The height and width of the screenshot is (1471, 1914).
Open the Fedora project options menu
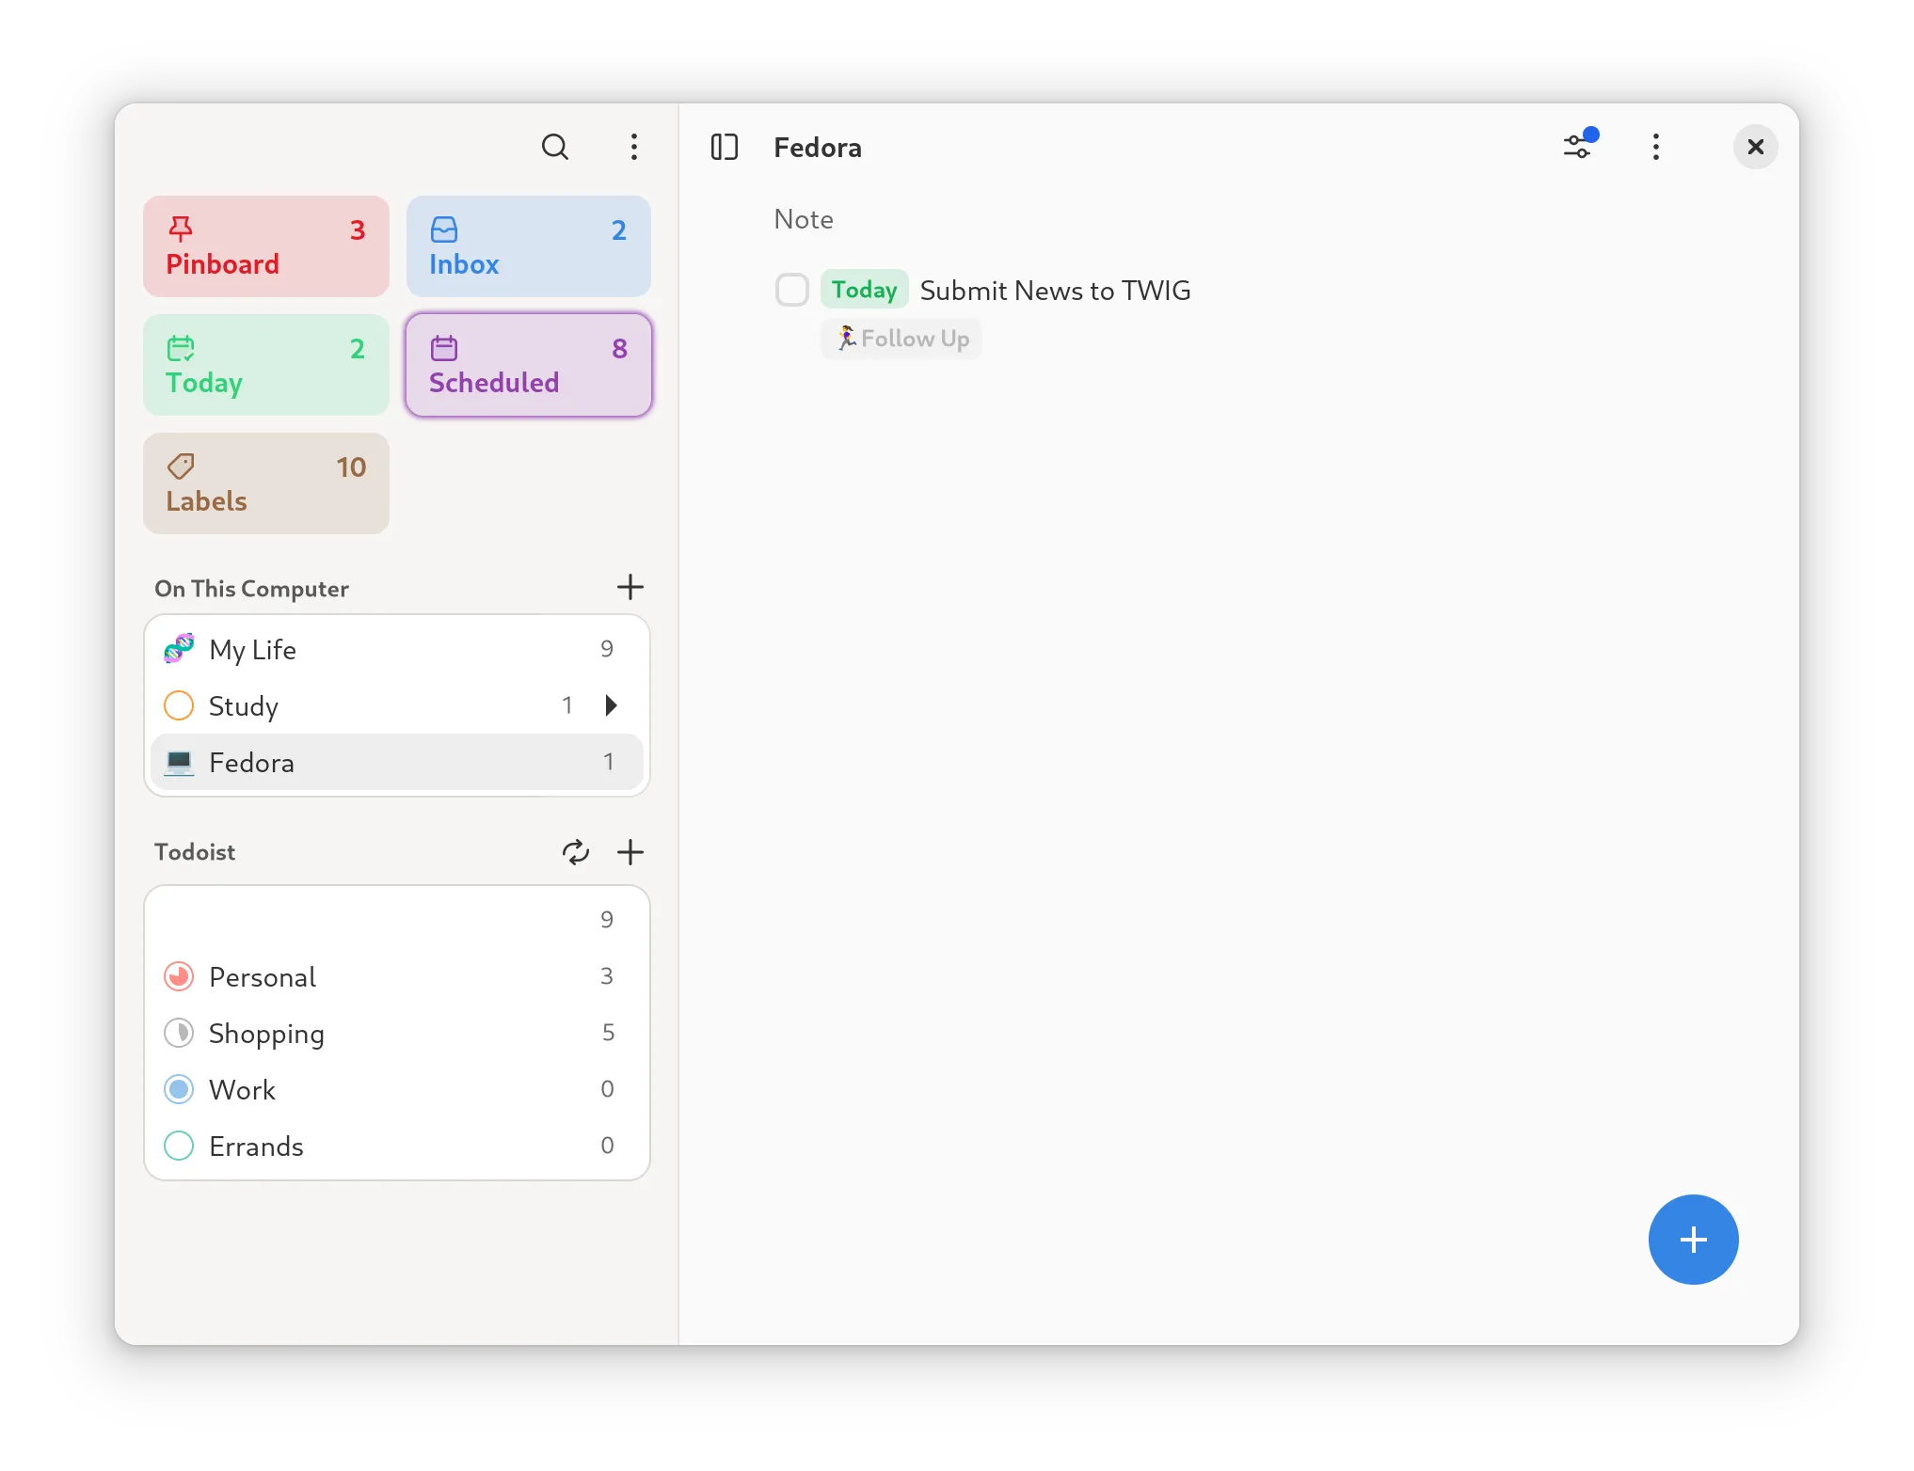1656,147
